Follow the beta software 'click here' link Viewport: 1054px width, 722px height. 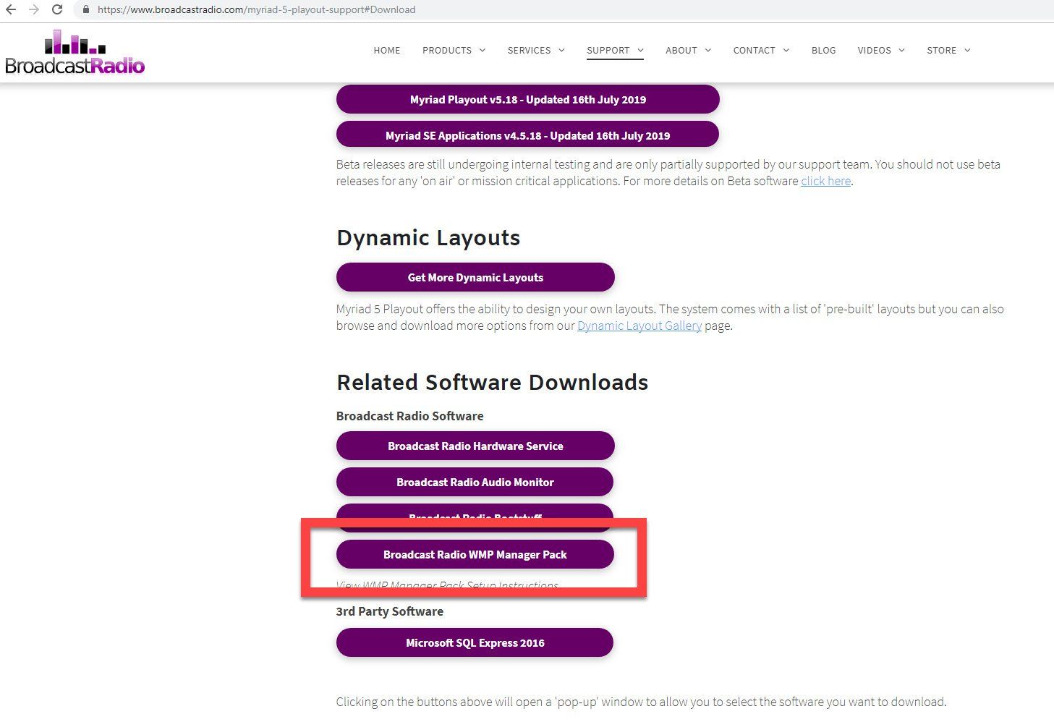[825, 181]
